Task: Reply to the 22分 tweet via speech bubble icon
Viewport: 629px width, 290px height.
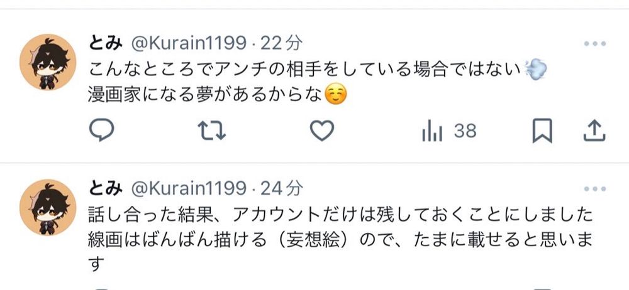Action: coord(101,131)
